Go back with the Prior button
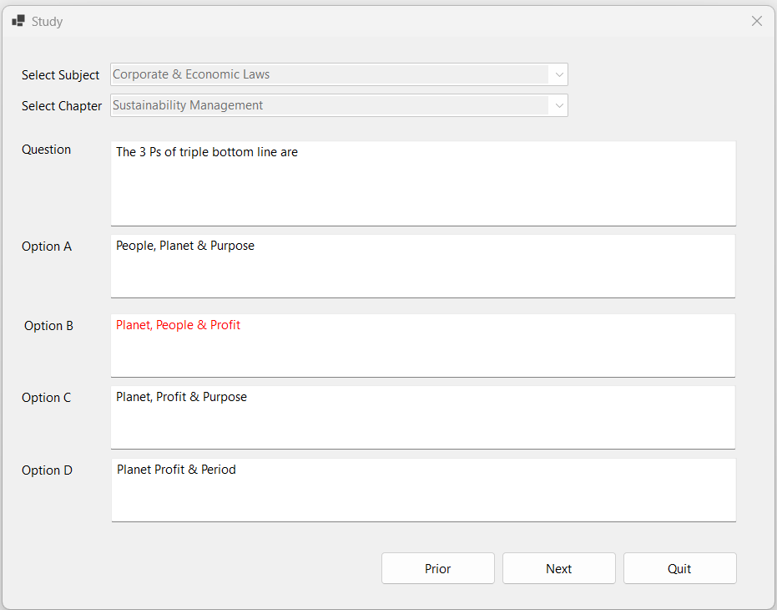This screenshot has height=610, width=777. click(437, 568)
